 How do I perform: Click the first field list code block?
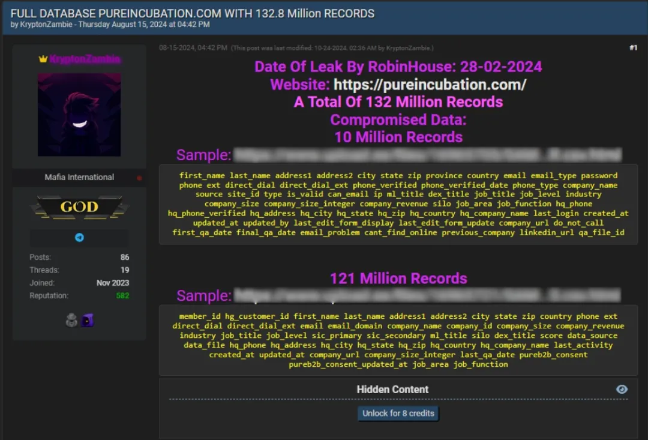[x=398, y=204]
